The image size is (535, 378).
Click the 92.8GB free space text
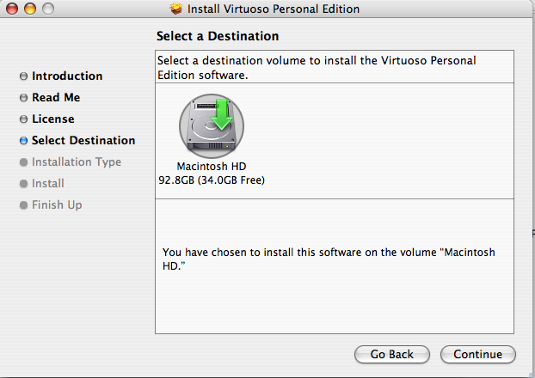pyautogui.click(x=212, y=180)
